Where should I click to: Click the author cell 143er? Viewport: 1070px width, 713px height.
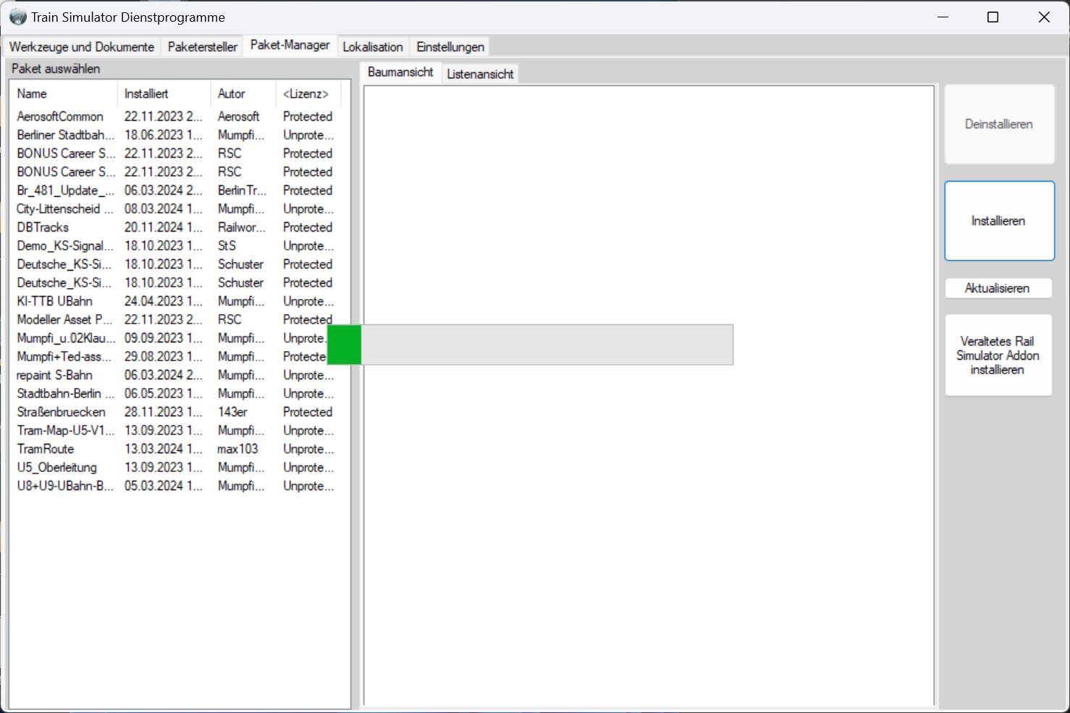point(233,412)
